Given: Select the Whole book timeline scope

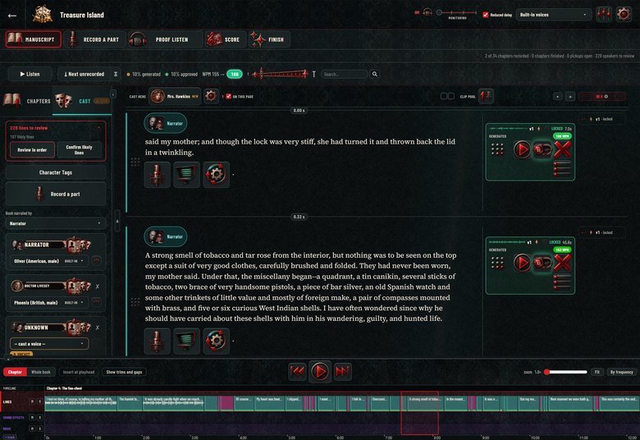Looking at the screenshot, I should pyautogui.click(x=41, y=372).
